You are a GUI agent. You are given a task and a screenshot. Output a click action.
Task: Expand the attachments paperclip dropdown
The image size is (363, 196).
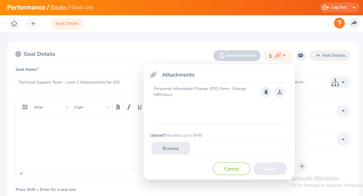click(278, 55)
